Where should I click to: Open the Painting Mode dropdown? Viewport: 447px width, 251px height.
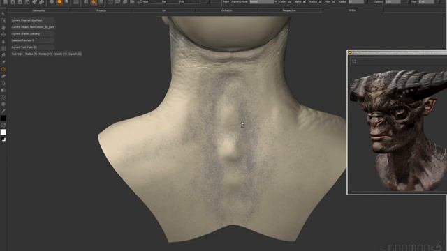click(263, 1)
